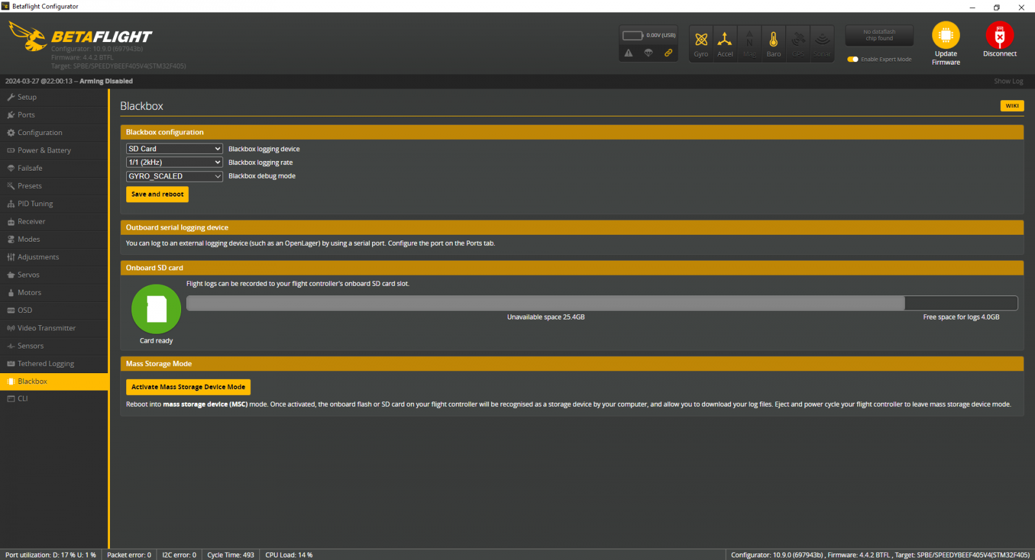Minimize the Betaflight Configurator window
1035x560 pixels.
972,7
